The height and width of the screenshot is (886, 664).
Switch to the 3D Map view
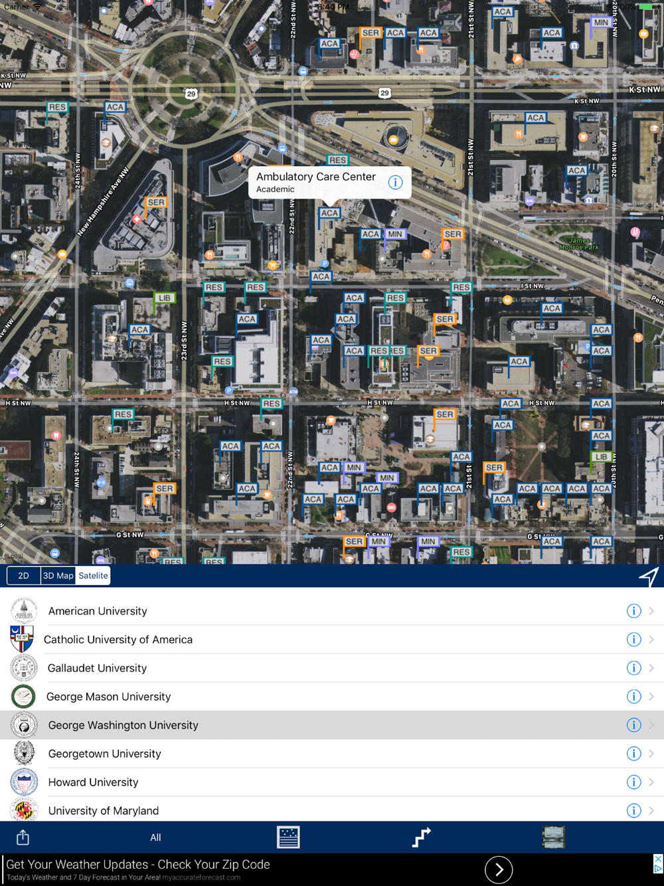[58, 576]
